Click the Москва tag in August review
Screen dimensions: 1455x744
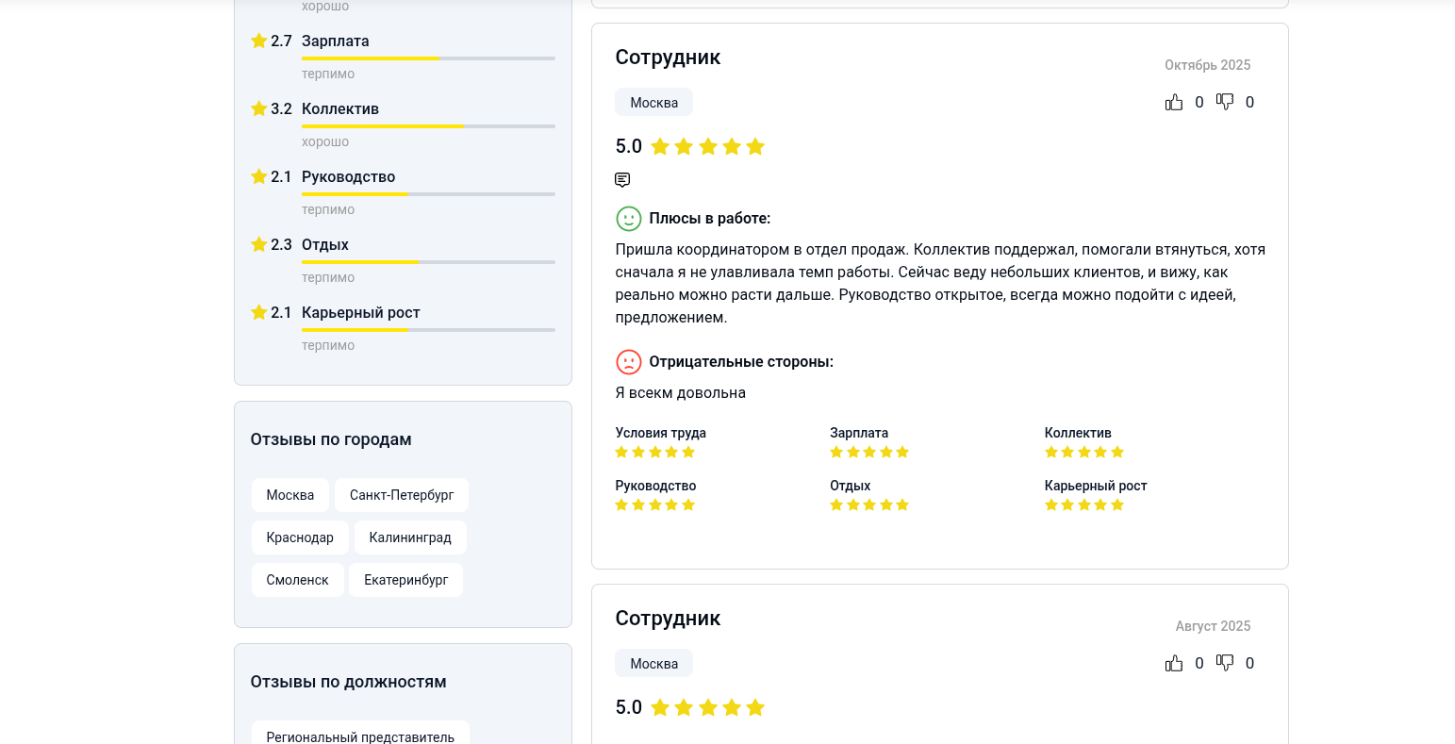click(x=654, y=663)
